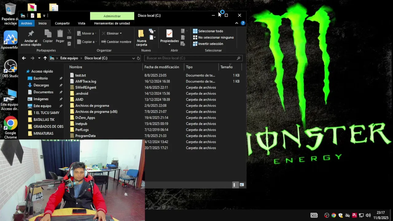Click No seleccionar ninguno
The height and width of the screenshot is (221, 393).
pos(213,37)
